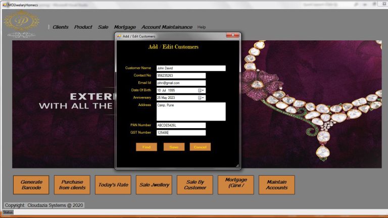Click the Add / Edit Customers dialog title icon
Viewport: 388px width, 218px height.
[x=119, y=36]
